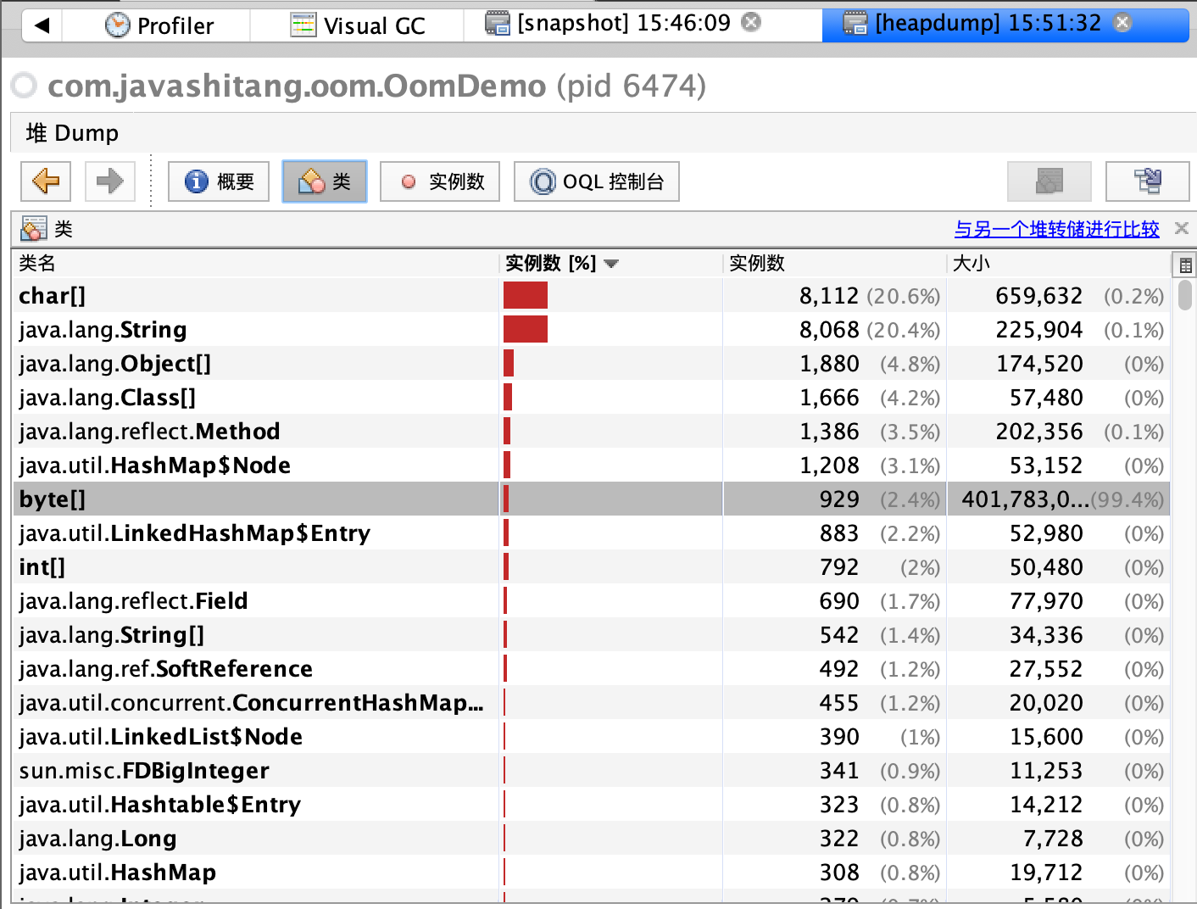Click the 8,112 instance count value
This screenshot has height=909, width=1197.
pos(829,296)
